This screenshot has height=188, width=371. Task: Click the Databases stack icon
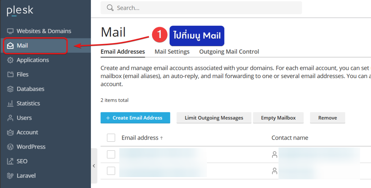click(10, 89)
